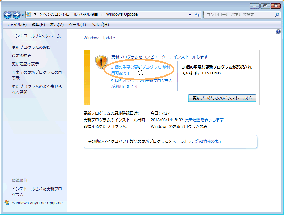Click 更新履歴を表示します link
Screen dimensions: 284x215
[204, 120]
